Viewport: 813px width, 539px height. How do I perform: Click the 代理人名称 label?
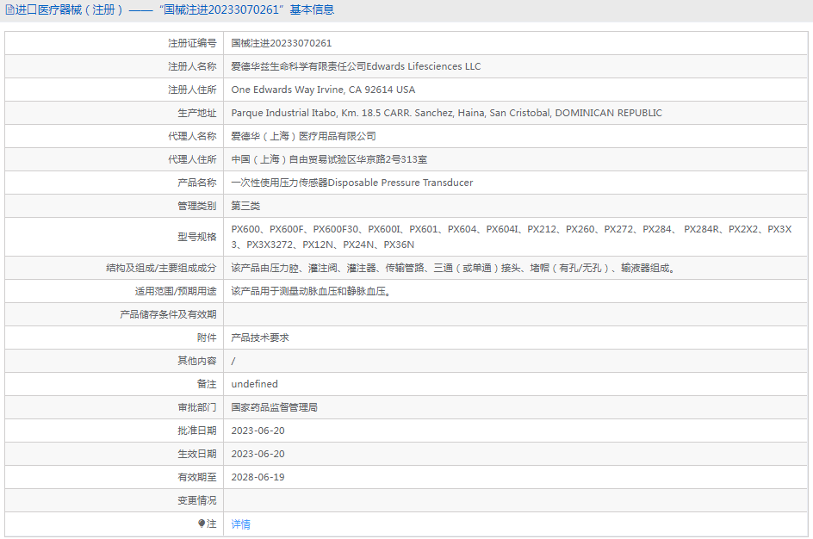[192, 136]
